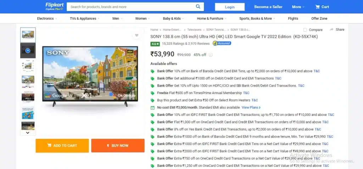Select the sixth product image thumbnail
The height and width of the screenshot is (169, 363).
pyautogui.click(x=28, y=113)
